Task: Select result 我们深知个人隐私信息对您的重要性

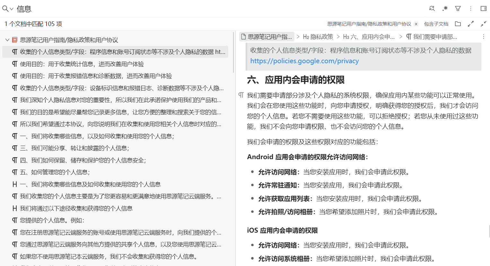Action: pos(115,100)
